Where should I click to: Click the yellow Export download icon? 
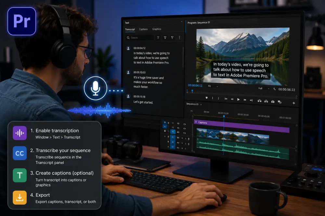[x=20, y=198]
